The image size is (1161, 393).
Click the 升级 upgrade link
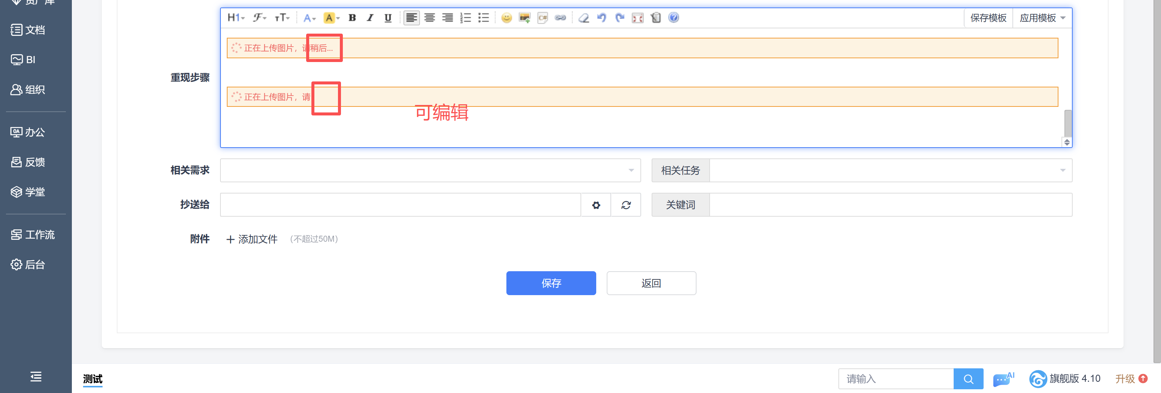(1131, 379)
